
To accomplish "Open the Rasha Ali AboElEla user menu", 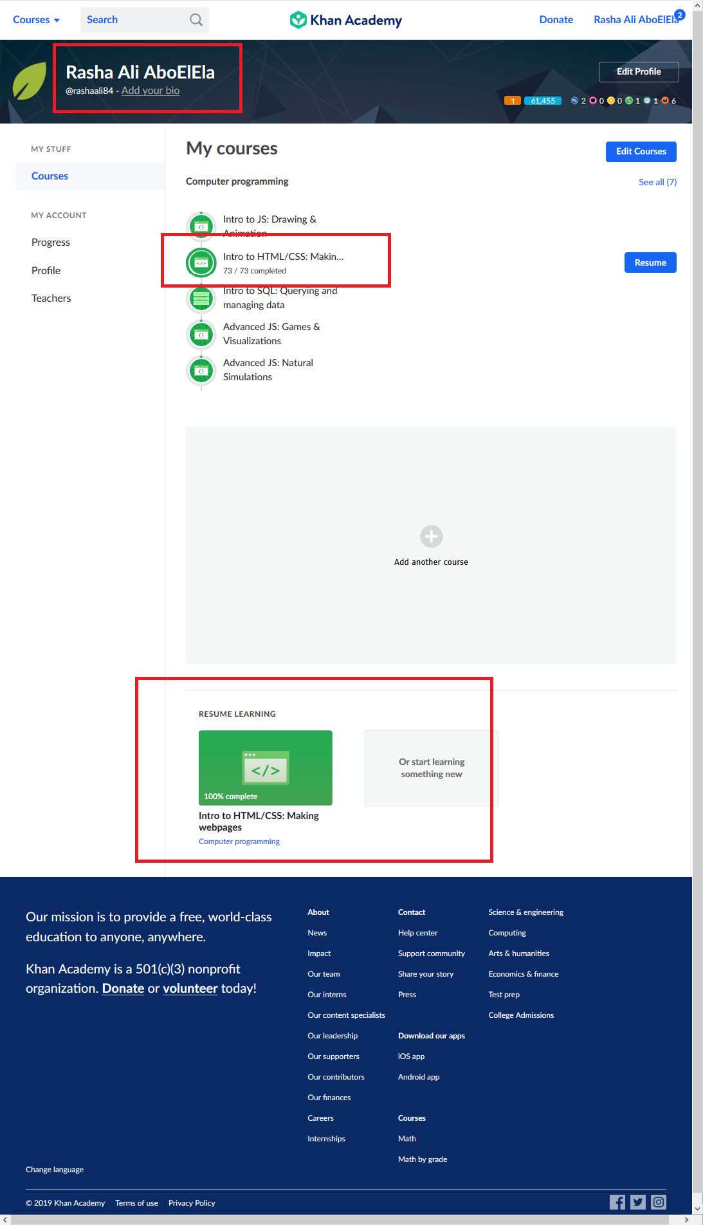I will 636,20.
